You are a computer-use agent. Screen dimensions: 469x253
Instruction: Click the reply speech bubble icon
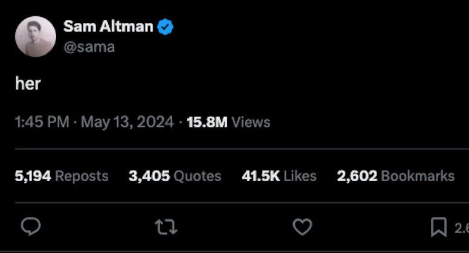pos(31,226)
